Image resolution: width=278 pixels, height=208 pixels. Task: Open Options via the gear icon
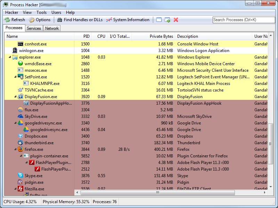(32, 20)
